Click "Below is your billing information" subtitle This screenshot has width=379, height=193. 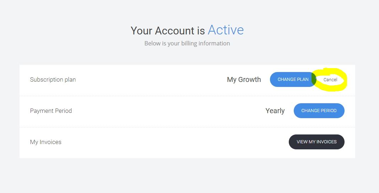187,44
